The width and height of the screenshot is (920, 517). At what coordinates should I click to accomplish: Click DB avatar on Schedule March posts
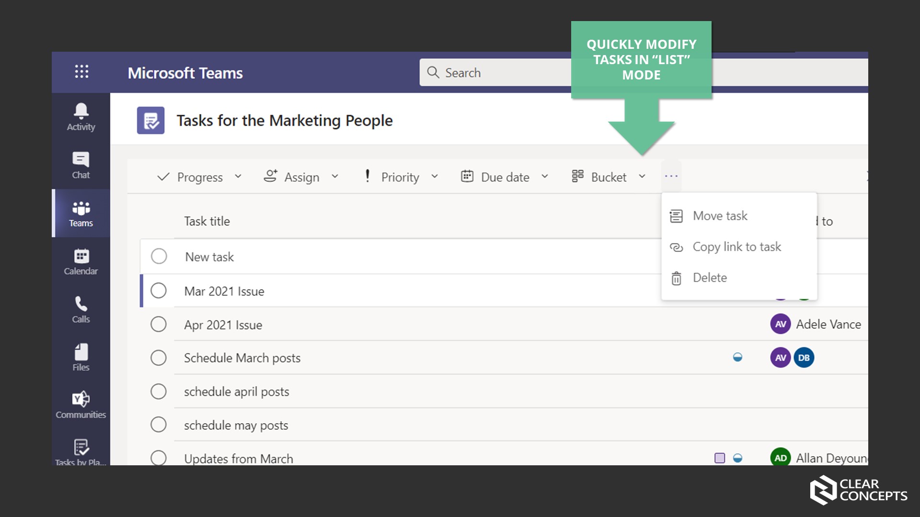[x=804, y=358]
